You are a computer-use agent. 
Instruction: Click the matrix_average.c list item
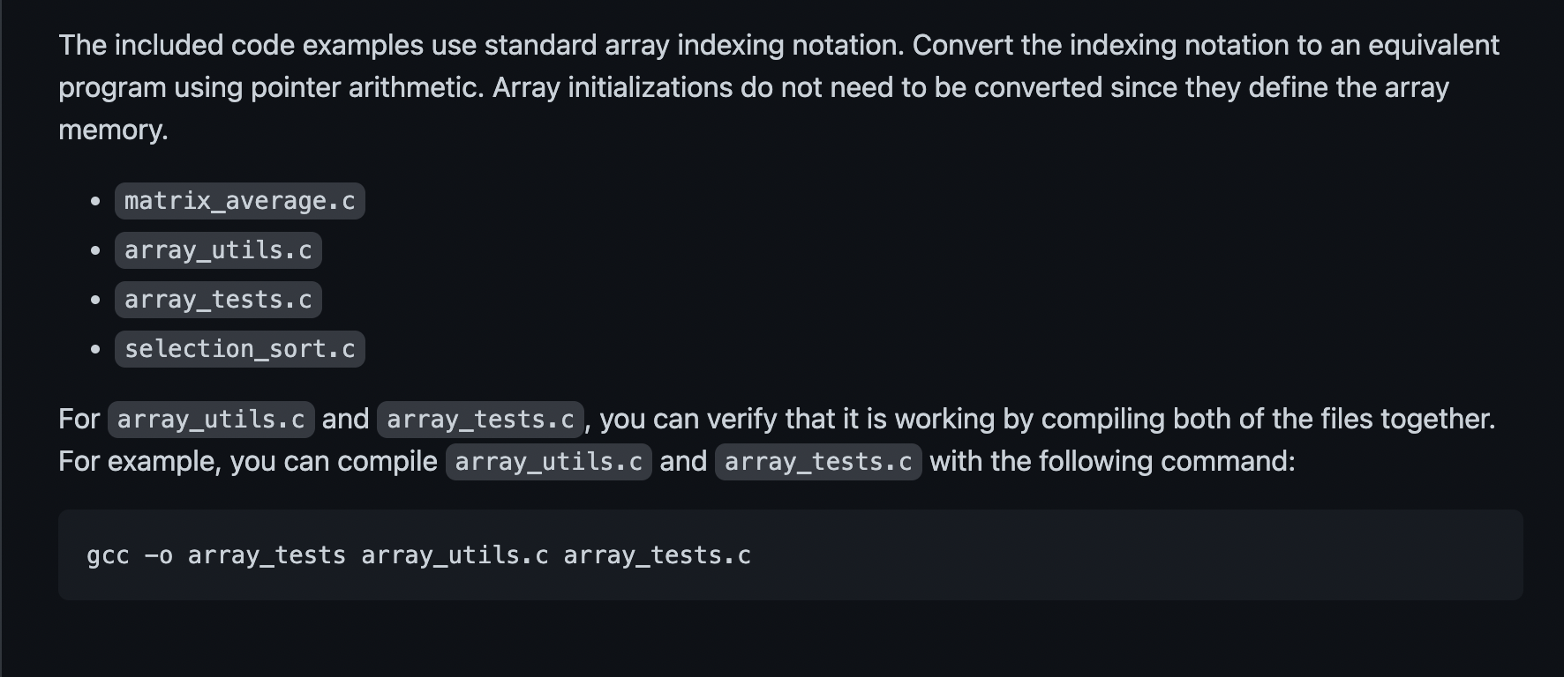pyautogui.click(x=239, y=201)
